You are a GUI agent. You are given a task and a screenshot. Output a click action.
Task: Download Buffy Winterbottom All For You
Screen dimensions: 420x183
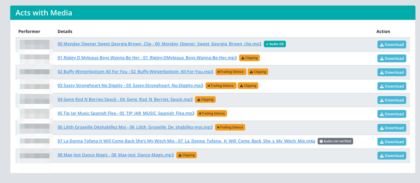[x=392, y=72]
